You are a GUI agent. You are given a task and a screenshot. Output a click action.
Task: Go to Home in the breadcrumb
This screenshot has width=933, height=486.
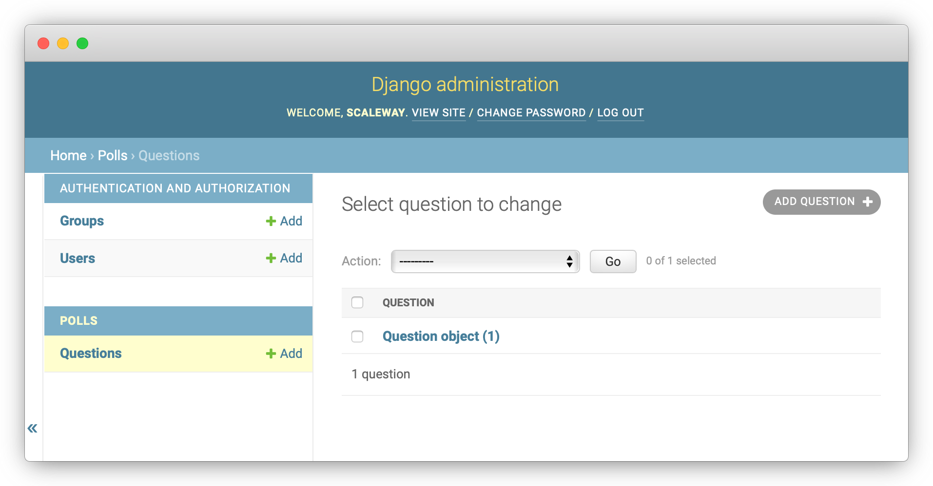(68, 156)
